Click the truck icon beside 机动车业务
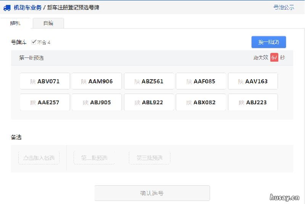The image size is (305, 204). pyautogui.click(x=6, y=8)
